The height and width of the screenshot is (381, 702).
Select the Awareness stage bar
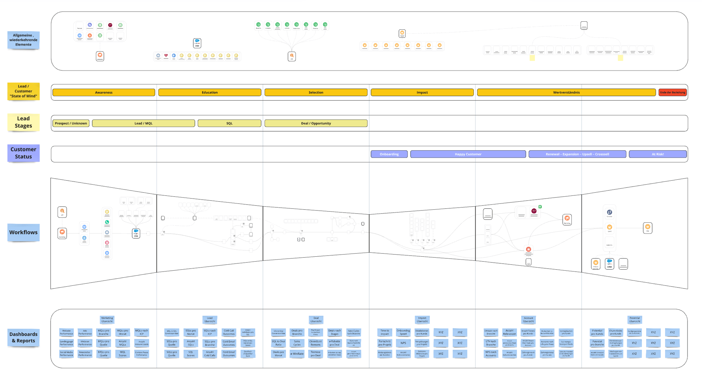(x=104, y=92)
